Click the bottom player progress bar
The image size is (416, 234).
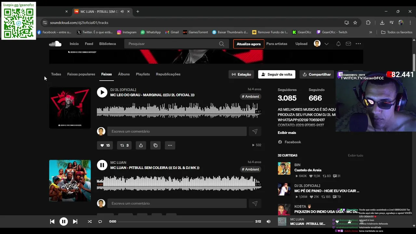[x=186, y=222]
